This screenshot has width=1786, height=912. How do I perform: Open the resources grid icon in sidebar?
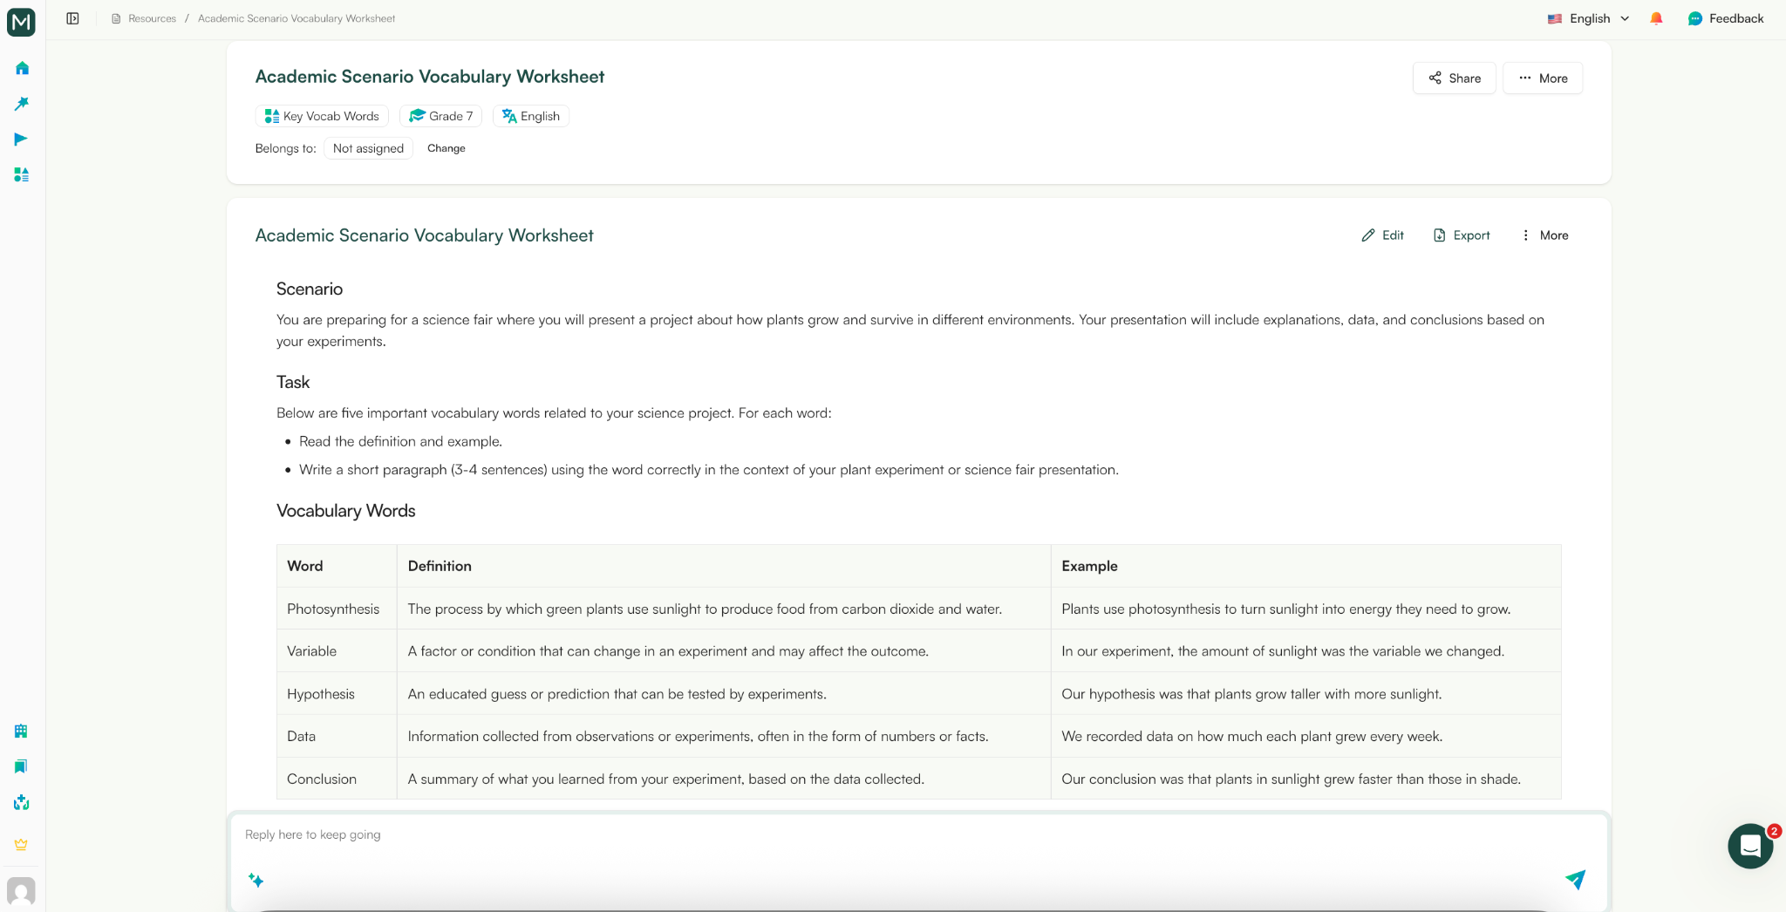[x=21, y=174]
